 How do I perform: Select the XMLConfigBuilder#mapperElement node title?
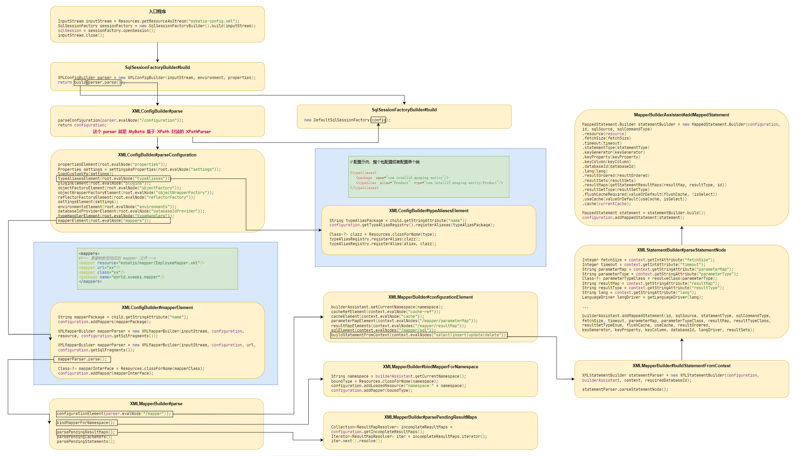(x=157, y=307)
